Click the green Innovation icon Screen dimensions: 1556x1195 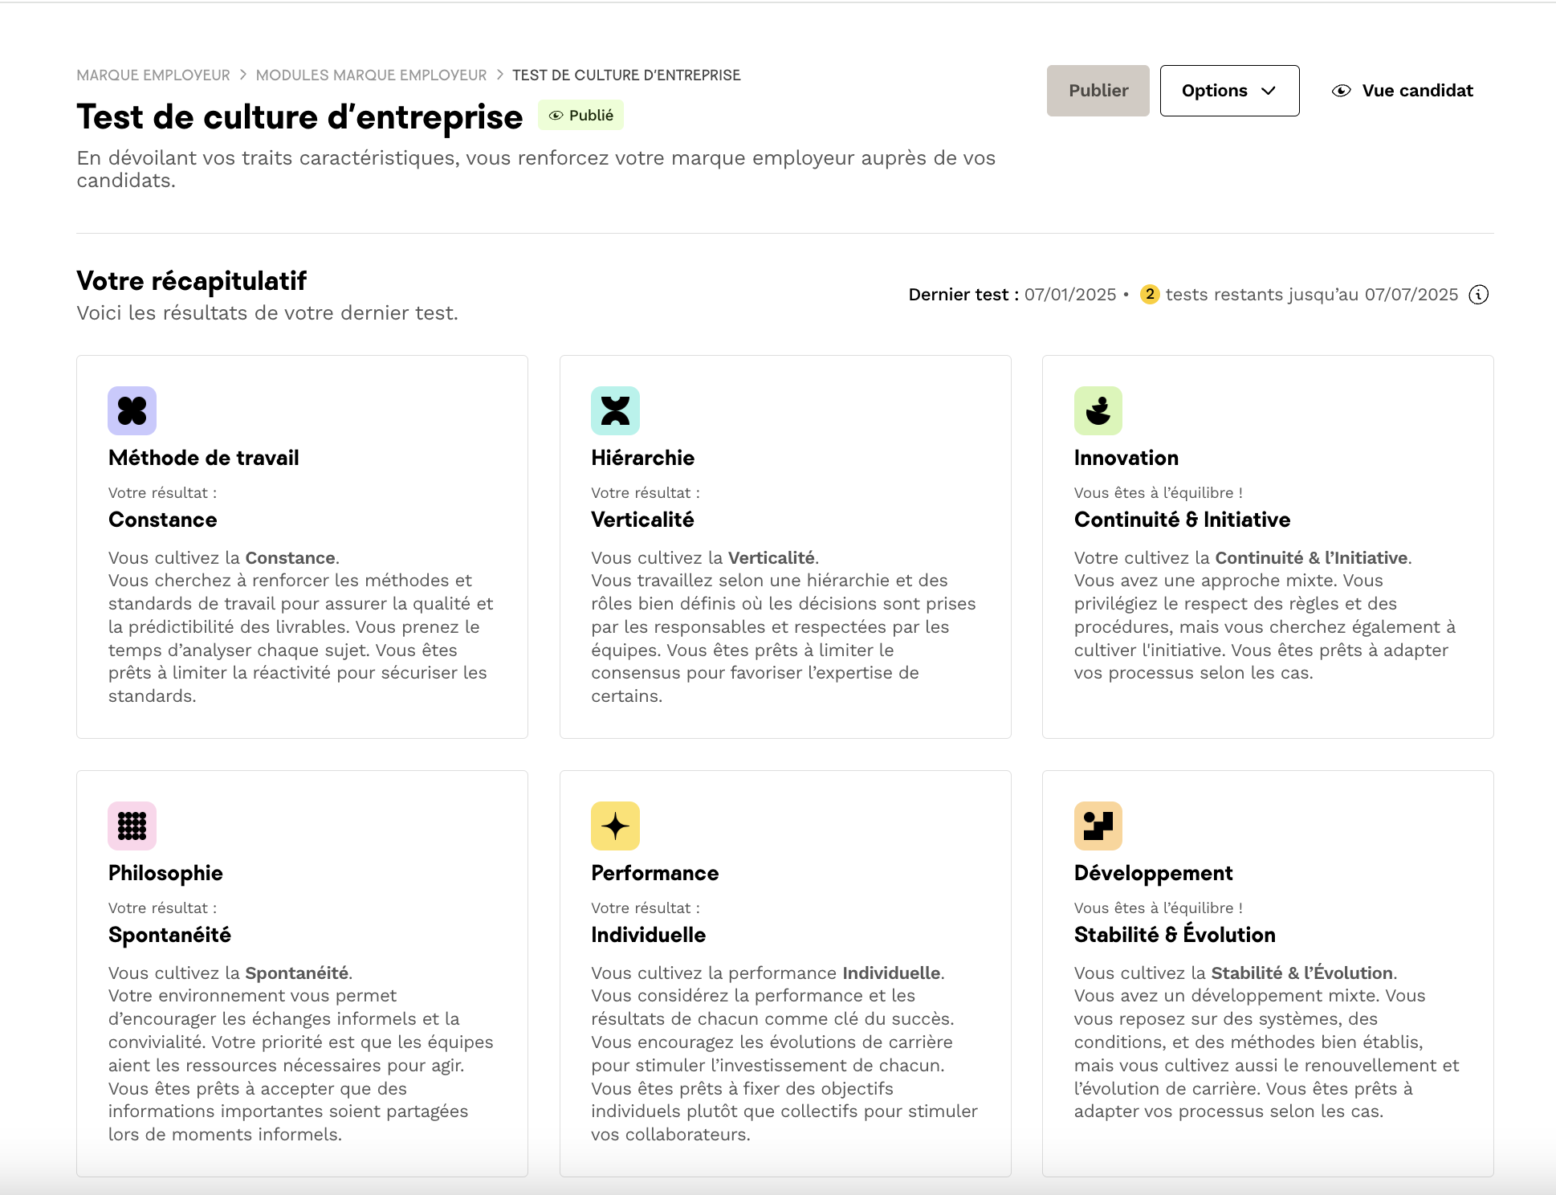click(1098, 410)
